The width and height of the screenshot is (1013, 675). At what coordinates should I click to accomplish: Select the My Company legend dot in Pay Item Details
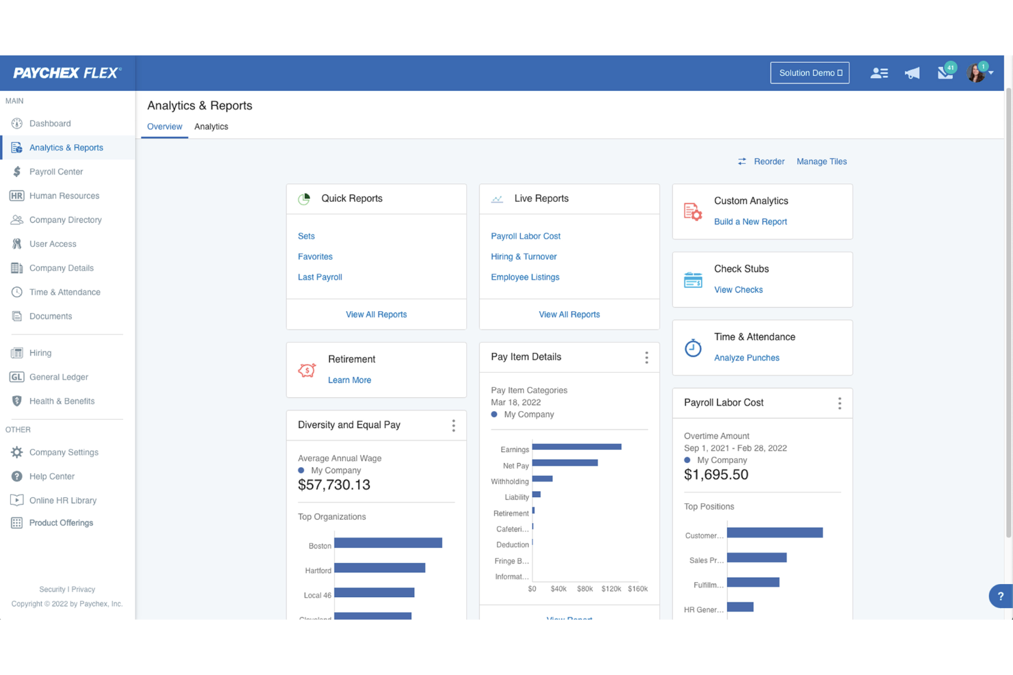click(495, 414)
